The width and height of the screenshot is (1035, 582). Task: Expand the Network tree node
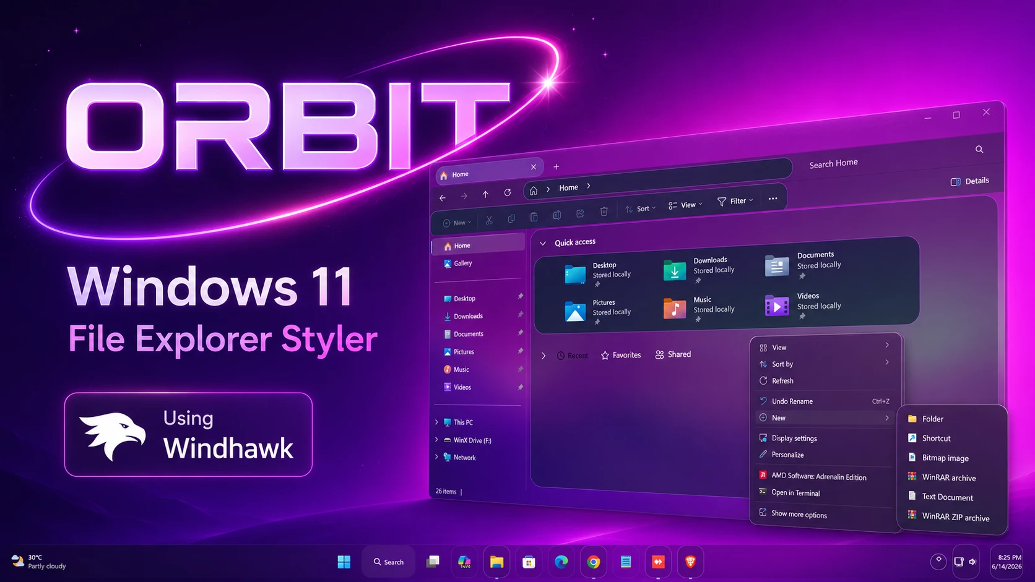[437, 457]
